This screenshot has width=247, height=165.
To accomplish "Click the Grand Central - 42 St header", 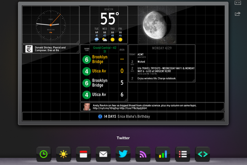I will pos(105,49).
